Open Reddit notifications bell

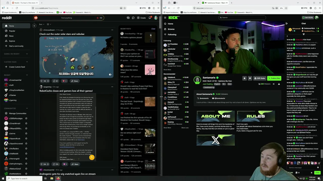tap(150, 18)
